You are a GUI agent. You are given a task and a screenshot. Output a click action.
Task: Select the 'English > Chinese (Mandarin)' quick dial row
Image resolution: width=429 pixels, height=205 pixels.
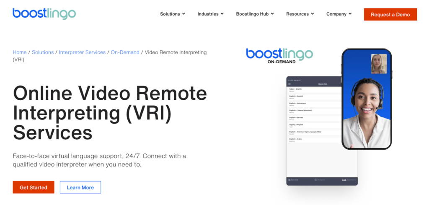[314, 111]
